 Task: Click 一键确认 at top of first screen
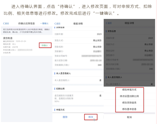pos(44,23)
